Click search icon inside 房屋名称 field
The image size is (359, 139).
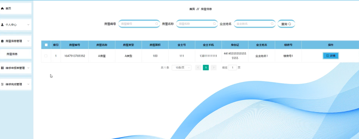[x=214, y=24]
